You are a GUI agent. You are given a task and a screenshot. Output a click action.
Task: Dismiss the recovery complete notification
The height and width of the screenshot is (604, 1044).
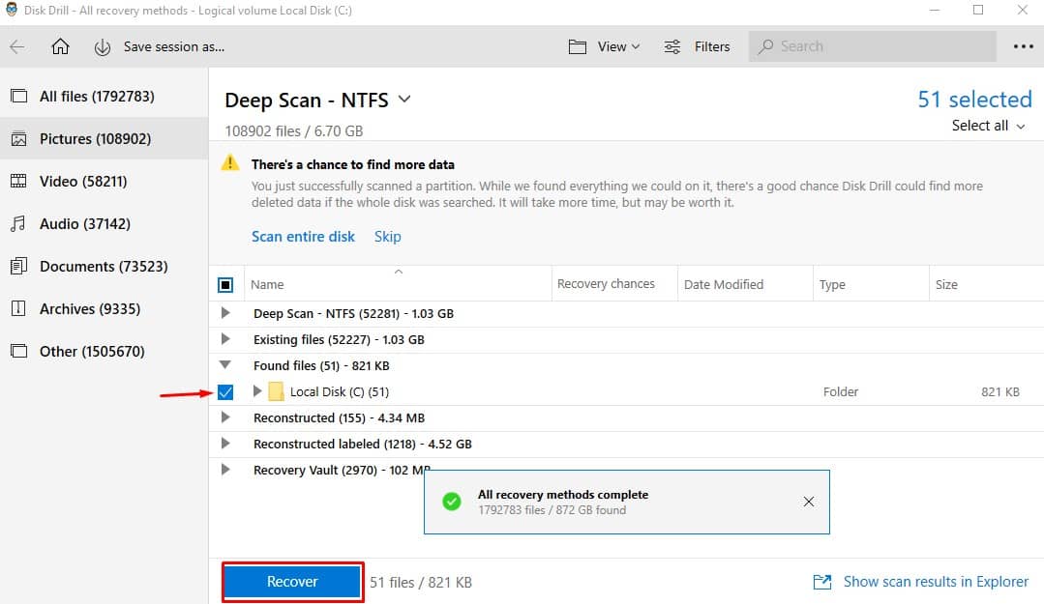point(809,502)
